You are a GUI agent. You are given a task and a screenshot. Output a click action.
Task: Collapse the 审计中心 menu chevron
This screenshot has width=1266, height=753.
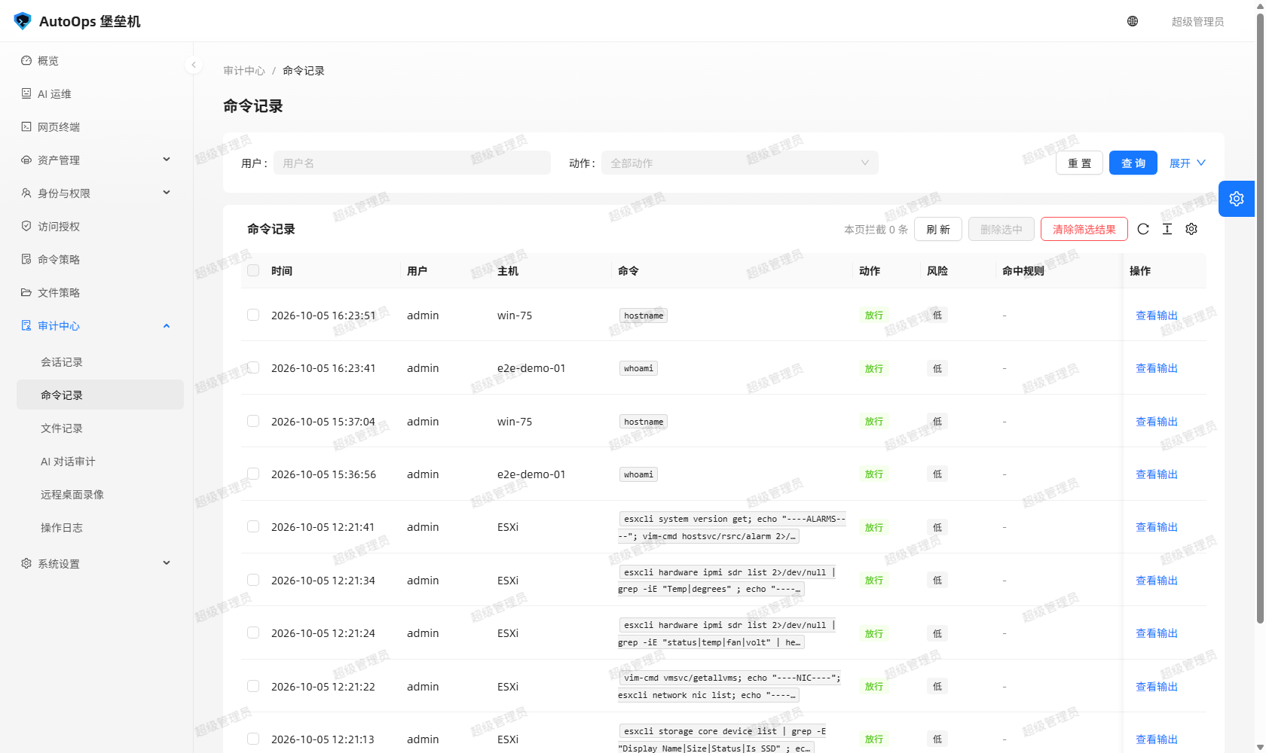click(167, 325)
